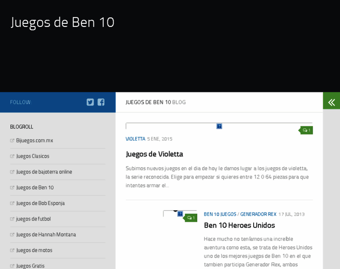Viewport: 340px width, 269px height.
Task: Click the JUEGOS DE BEN 10 BLOG heading
Action: point(156,102)
